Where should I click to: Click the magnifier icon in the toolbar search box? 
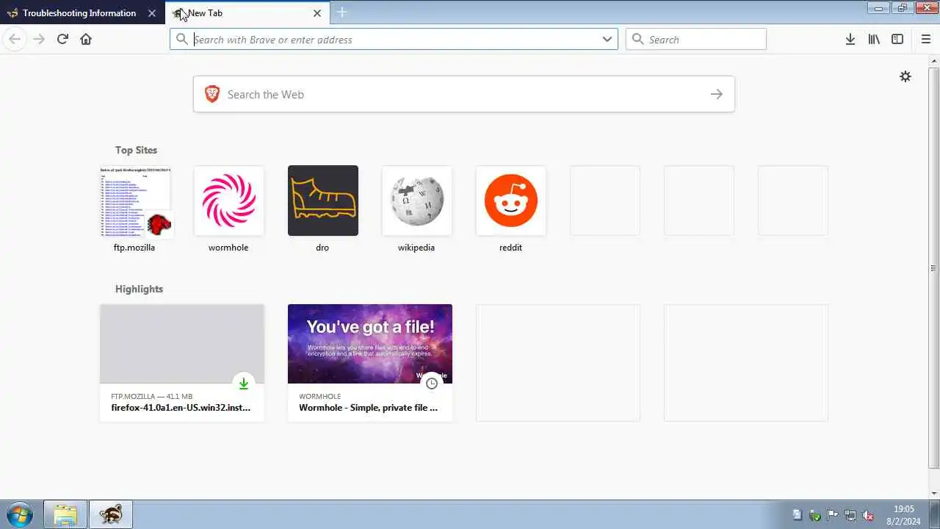coord(637,39)
